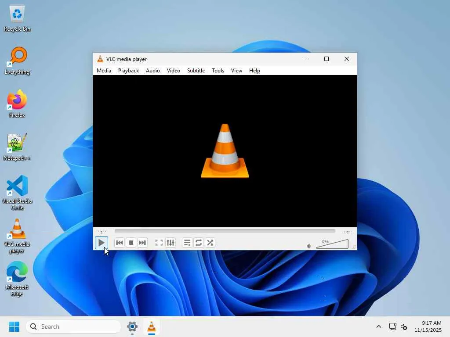This screenshot has height=337, width=450.
Task: Open extended settings and effects
Action: pyautogui.click(x=171, y=243)
